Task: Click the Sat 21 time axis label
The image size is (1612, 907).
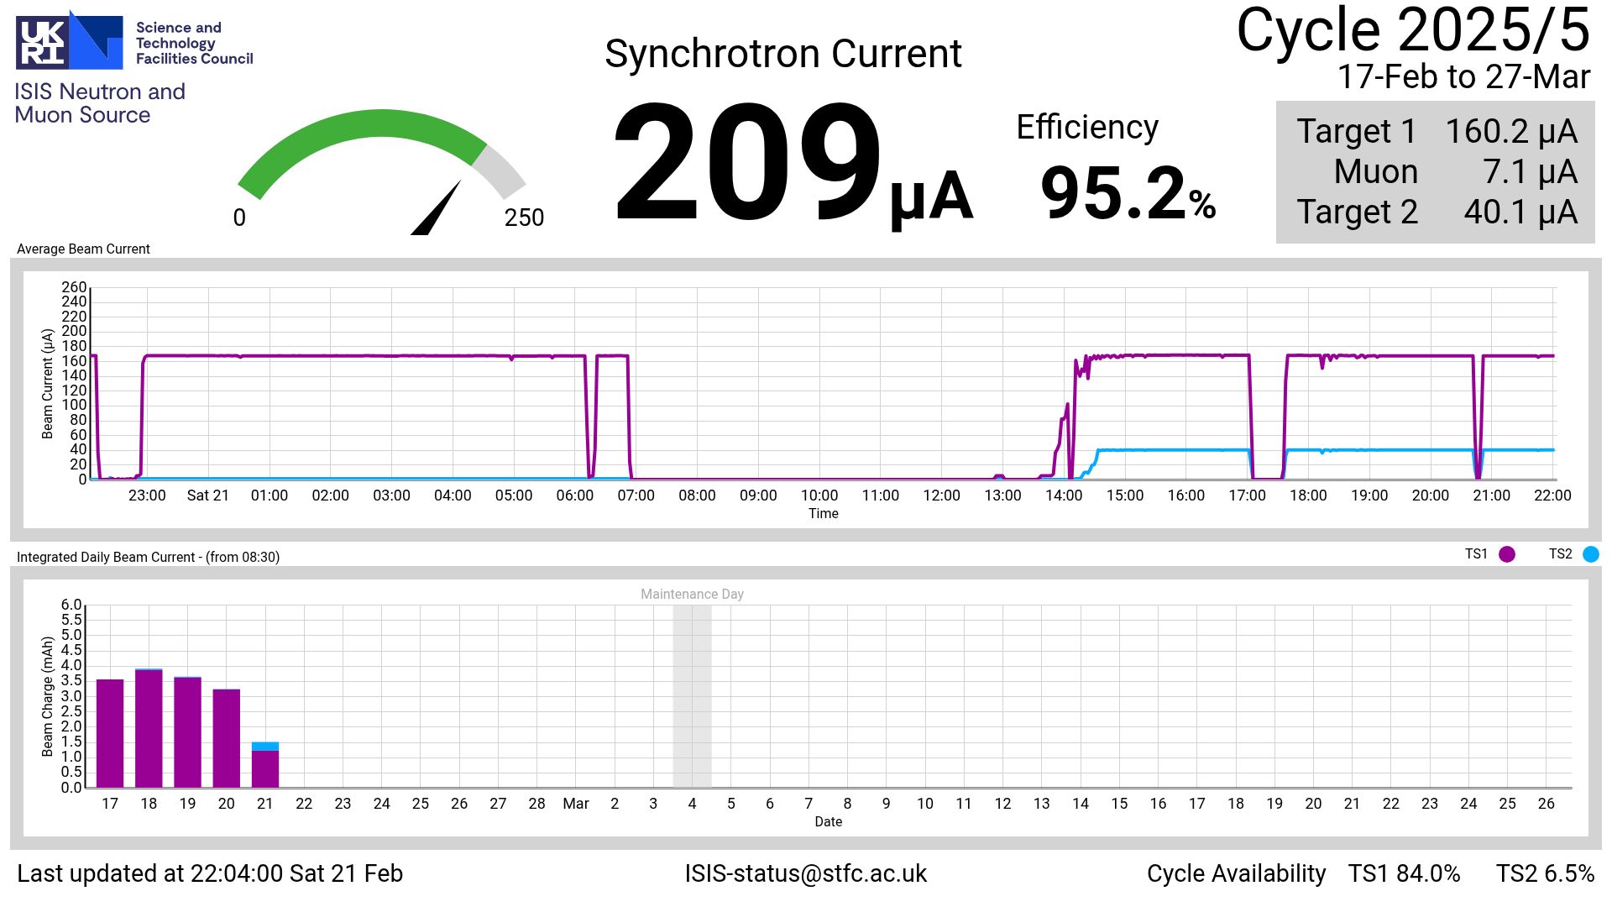Action: (207, 495)
